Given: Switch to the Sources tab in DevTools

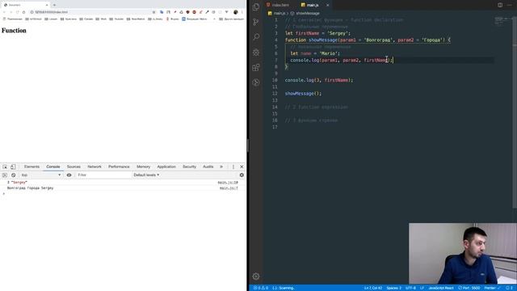Looking at the screenshot, I should [x=74, y=167].
